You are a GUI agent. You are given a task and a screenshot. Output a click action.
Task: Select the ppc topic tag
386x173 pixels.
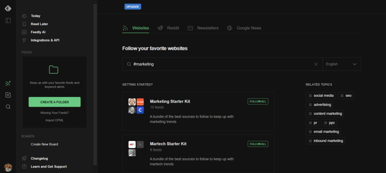(329, 123)
